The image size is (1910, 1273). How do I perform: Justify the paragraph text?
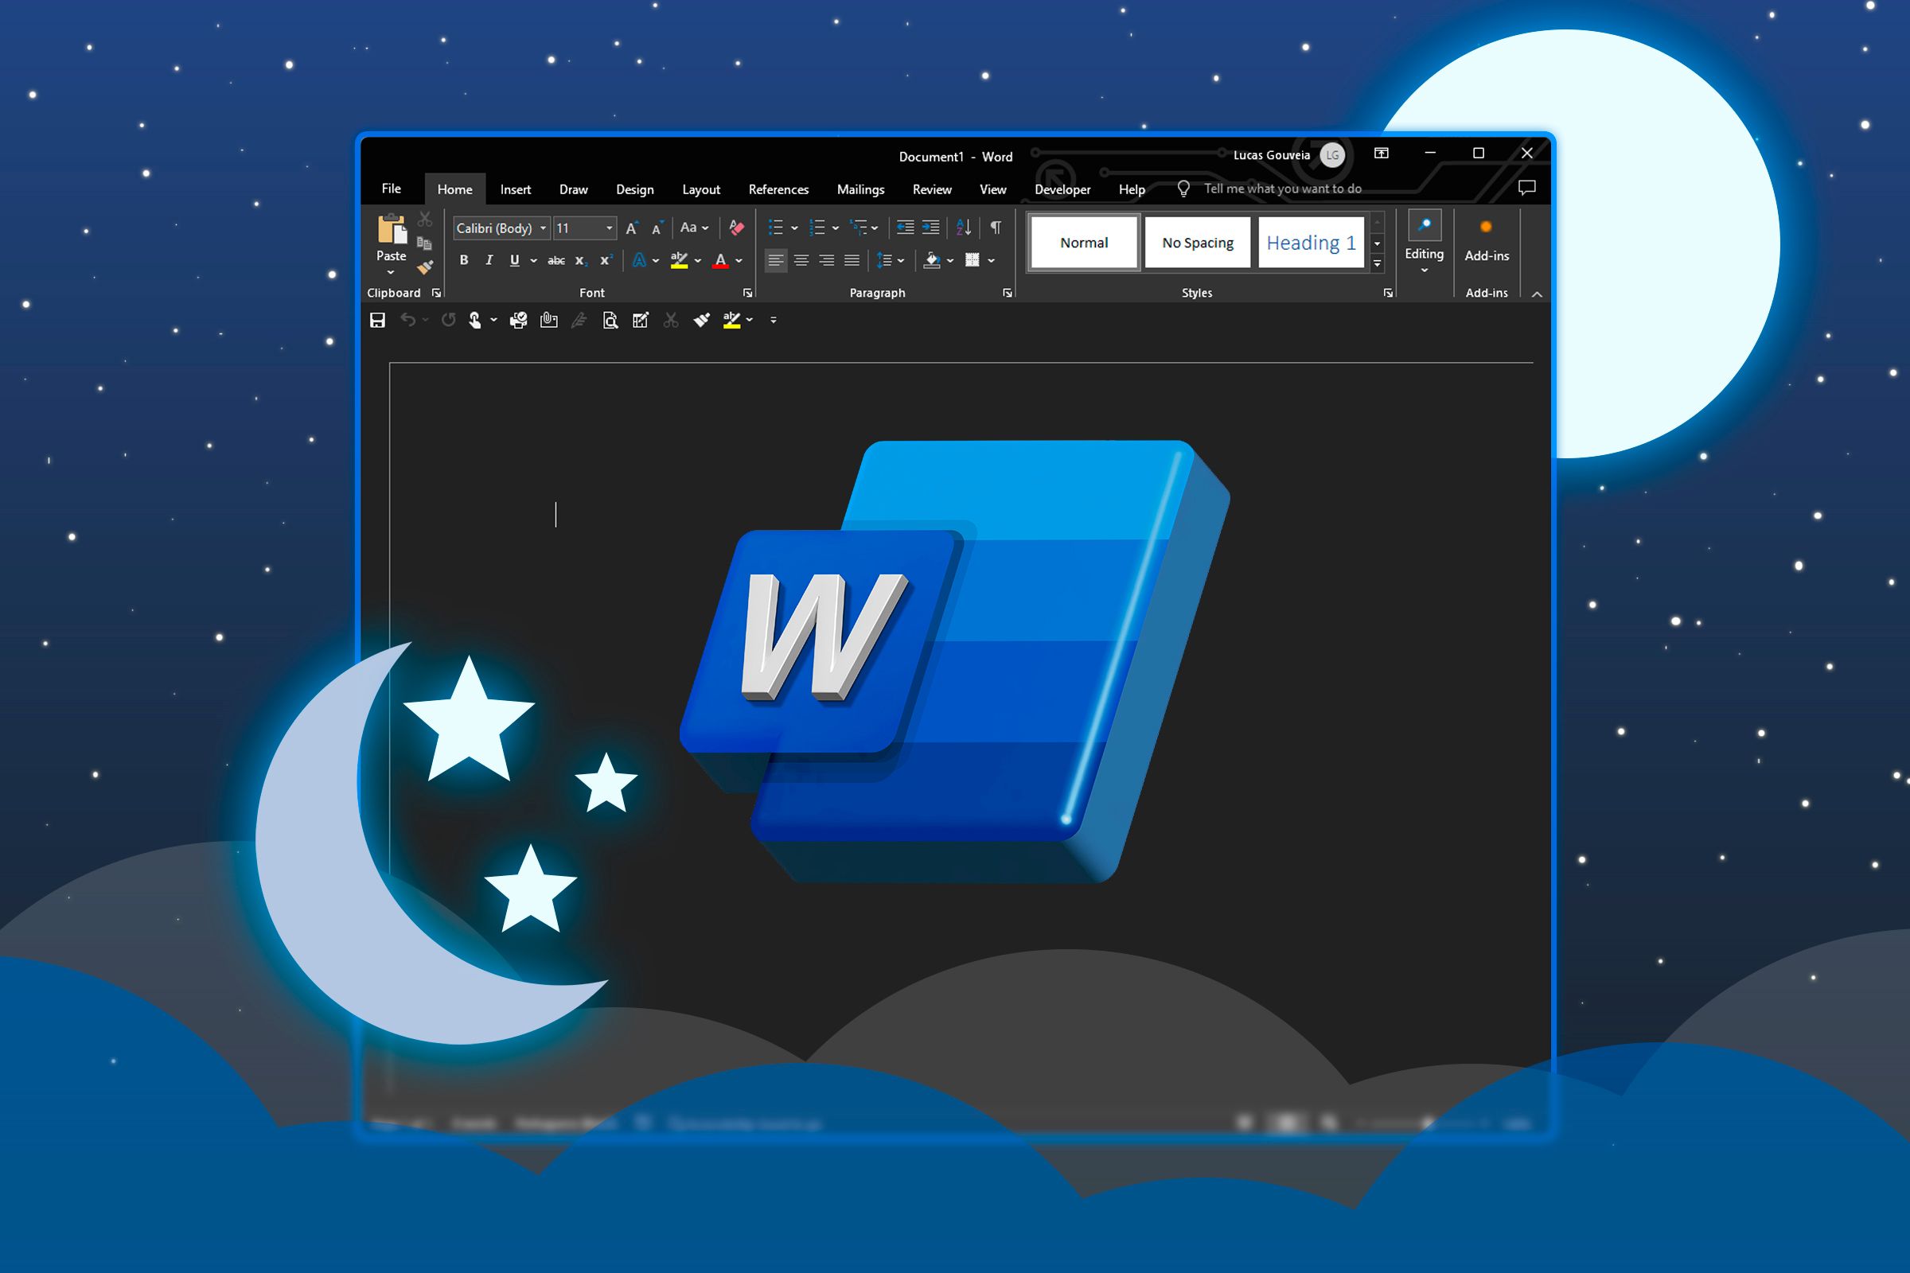852,261
